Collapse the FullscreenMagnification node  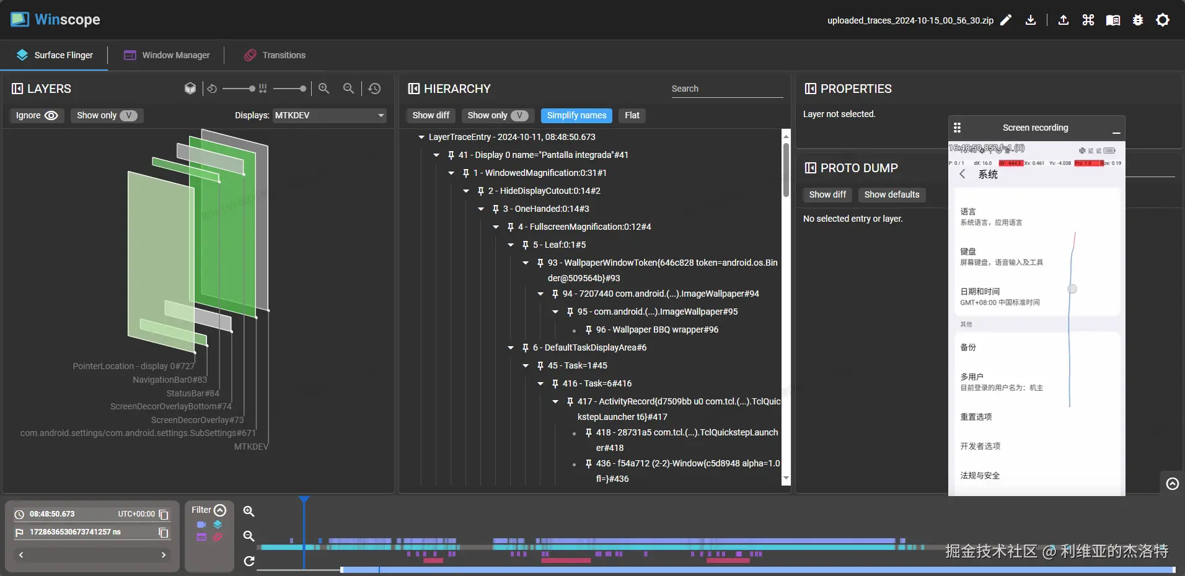click(496, 227)
